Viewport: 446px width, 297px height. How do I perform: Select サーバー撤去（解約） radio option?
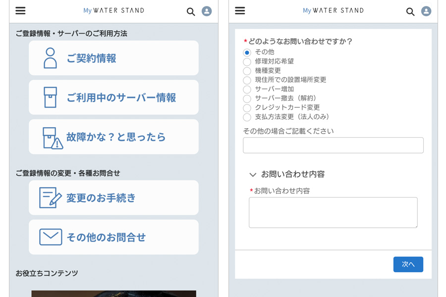[247, 99]
